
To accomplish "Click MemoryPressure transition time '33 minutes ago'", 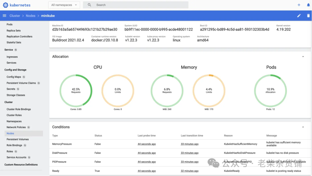I will (x=190, y=144).
